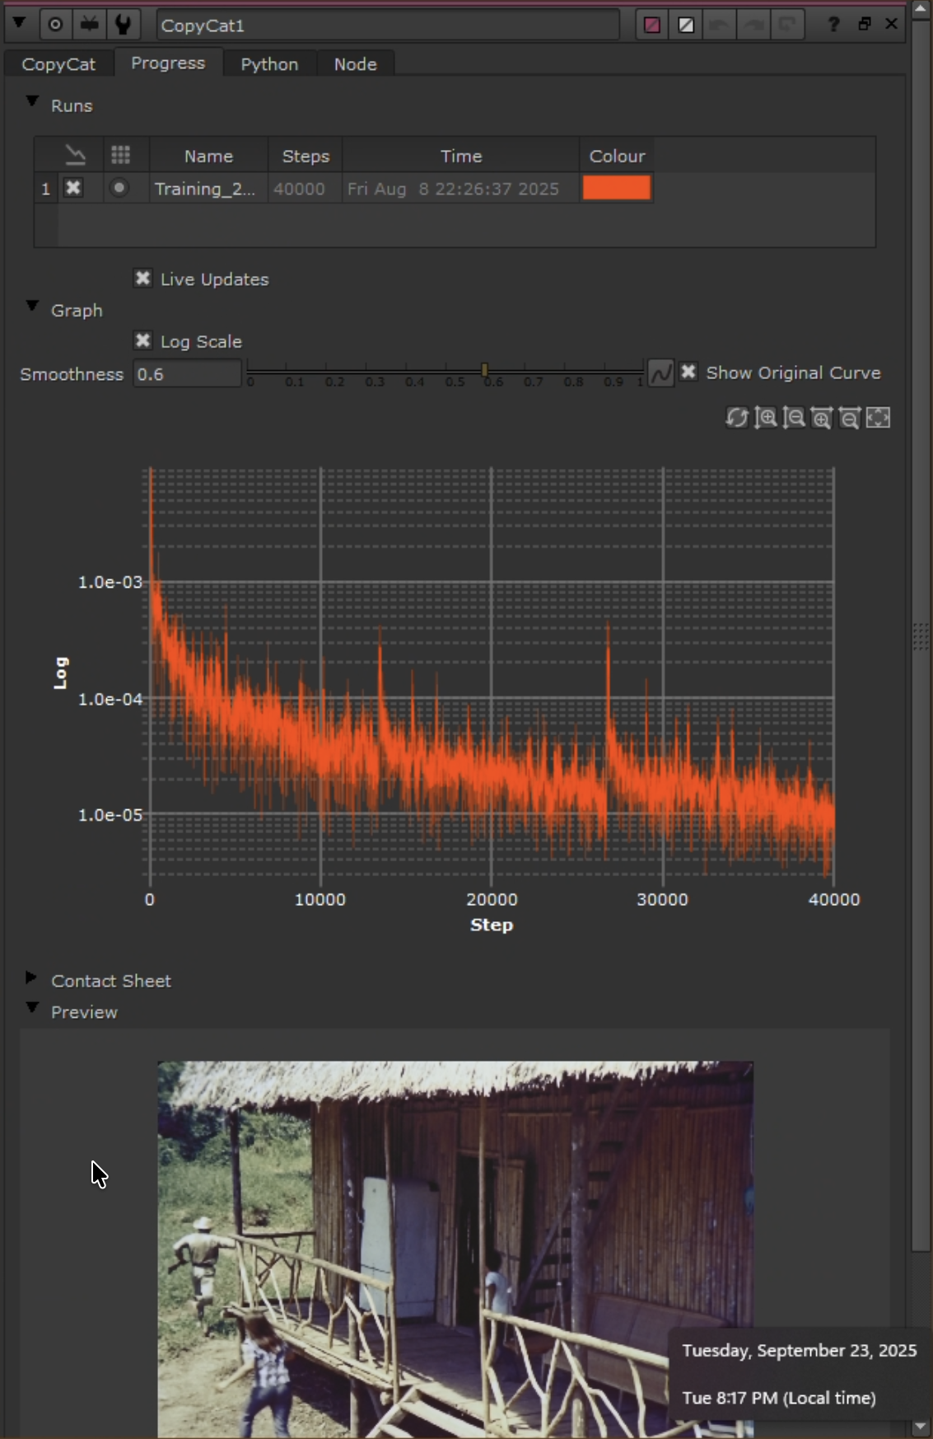
Task: Click horizontal zoom out graph icon
Action: click(x=849, y=418)
